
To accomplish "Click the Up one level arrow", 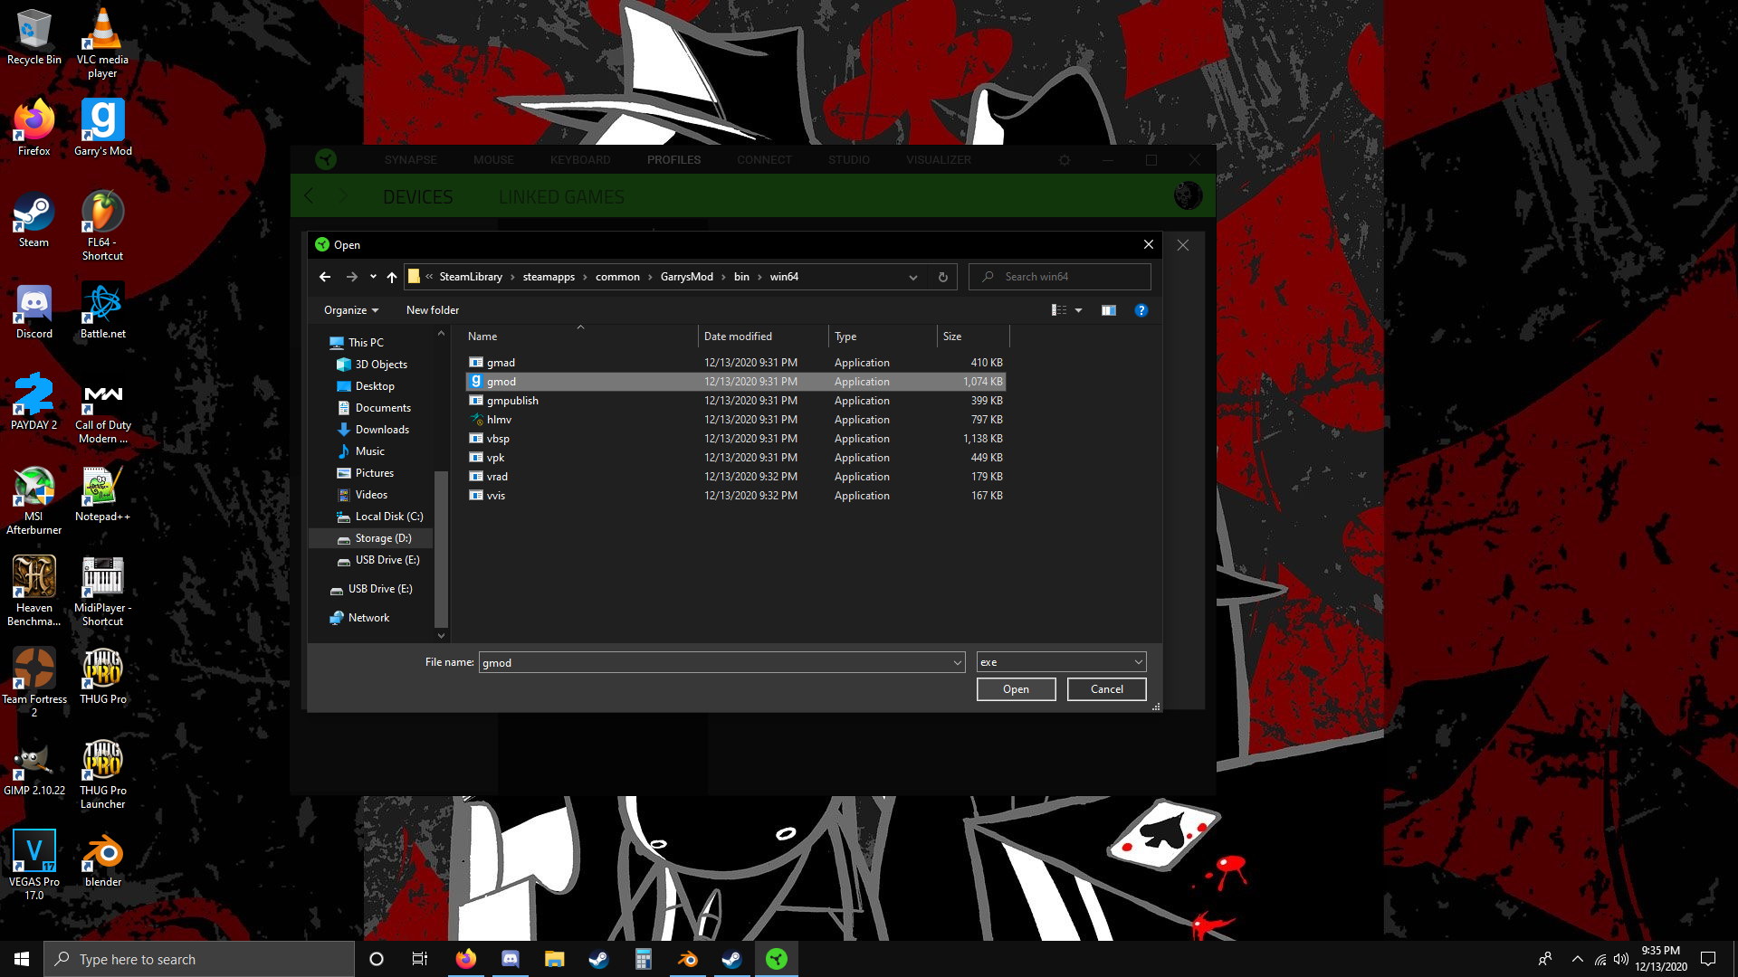I will tap(391, 277).
